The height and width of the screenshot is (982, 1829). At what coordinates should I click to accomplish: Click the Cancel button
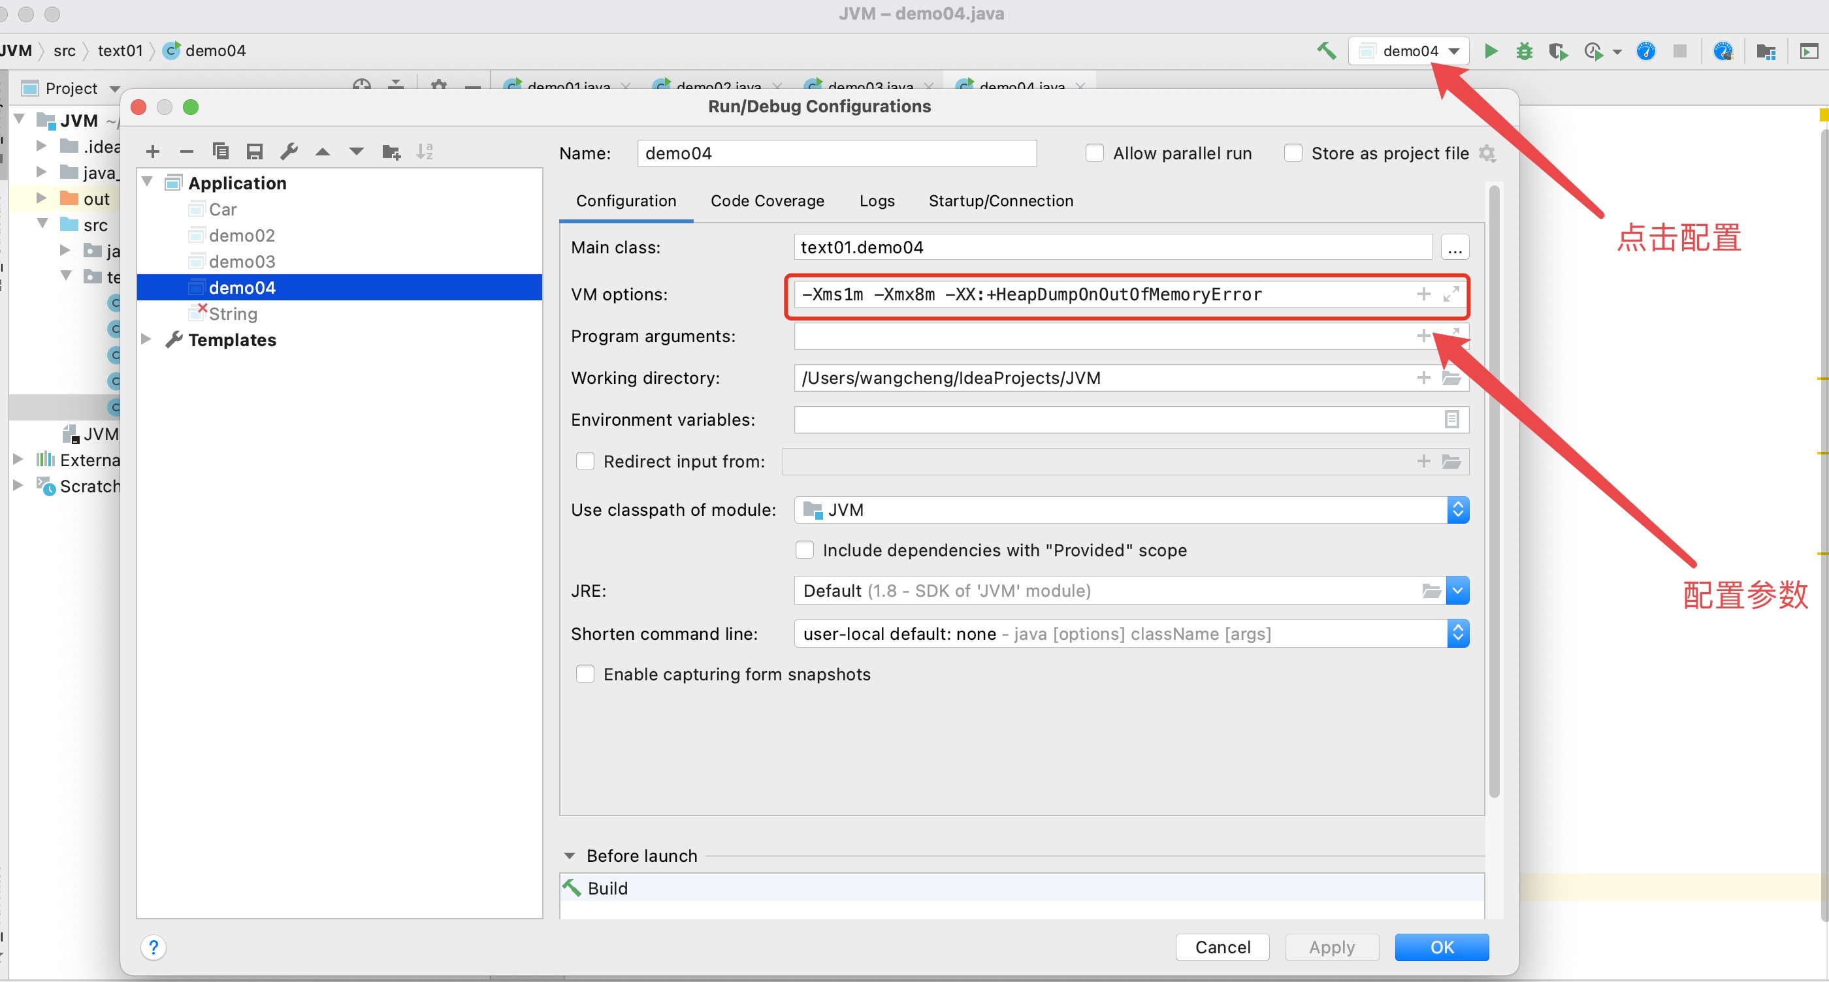(1223, 947)
